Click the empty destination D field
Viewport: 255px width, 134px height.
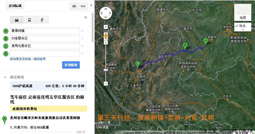[45, 53]
